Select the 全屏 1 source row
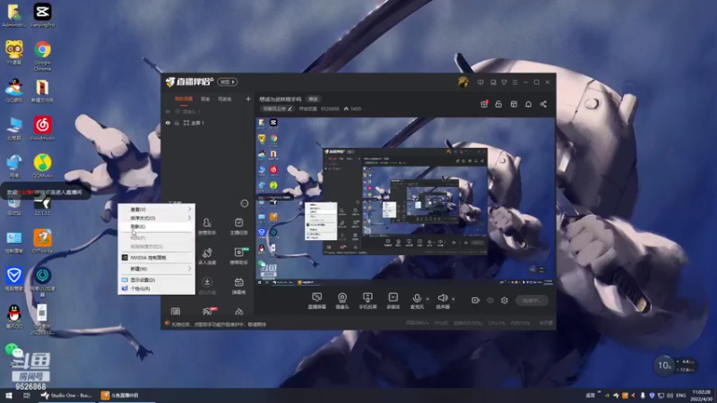 (x=207, y=123)
